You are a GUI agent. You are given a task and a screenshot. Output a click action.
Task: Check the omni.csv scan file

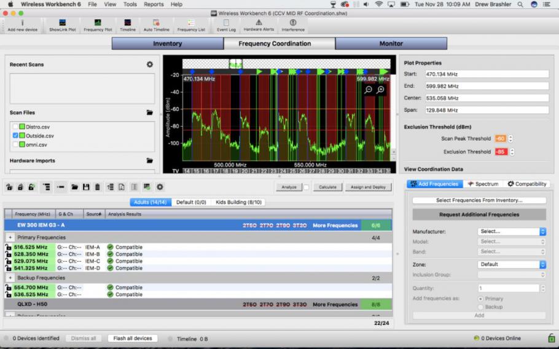(15, 144)
